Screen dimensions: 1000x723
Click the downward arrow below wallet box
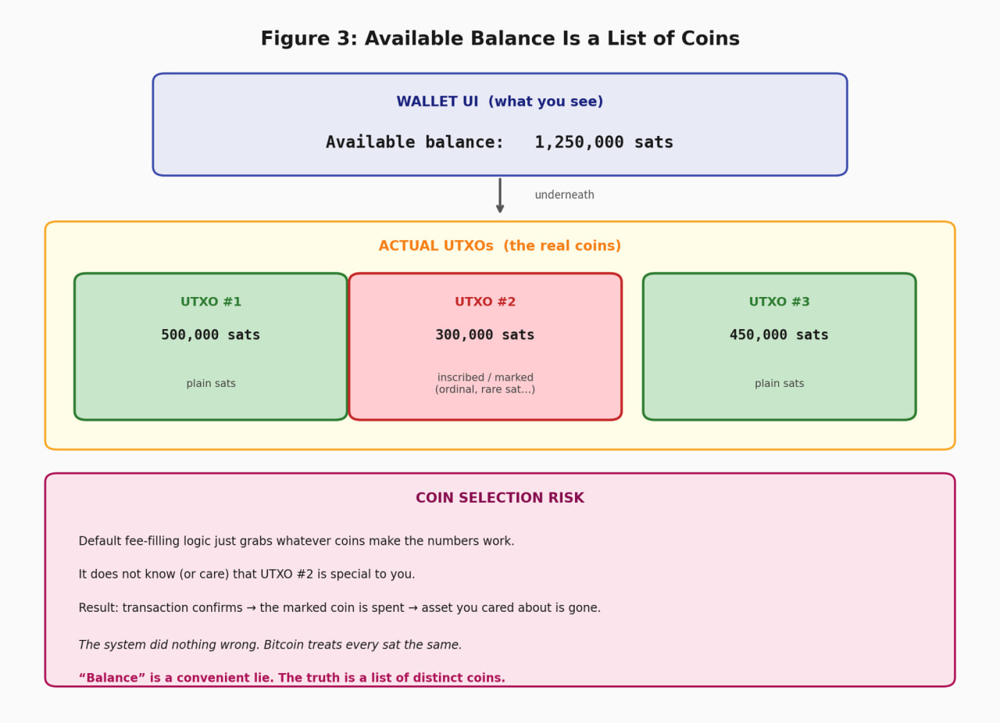(500, 195)
